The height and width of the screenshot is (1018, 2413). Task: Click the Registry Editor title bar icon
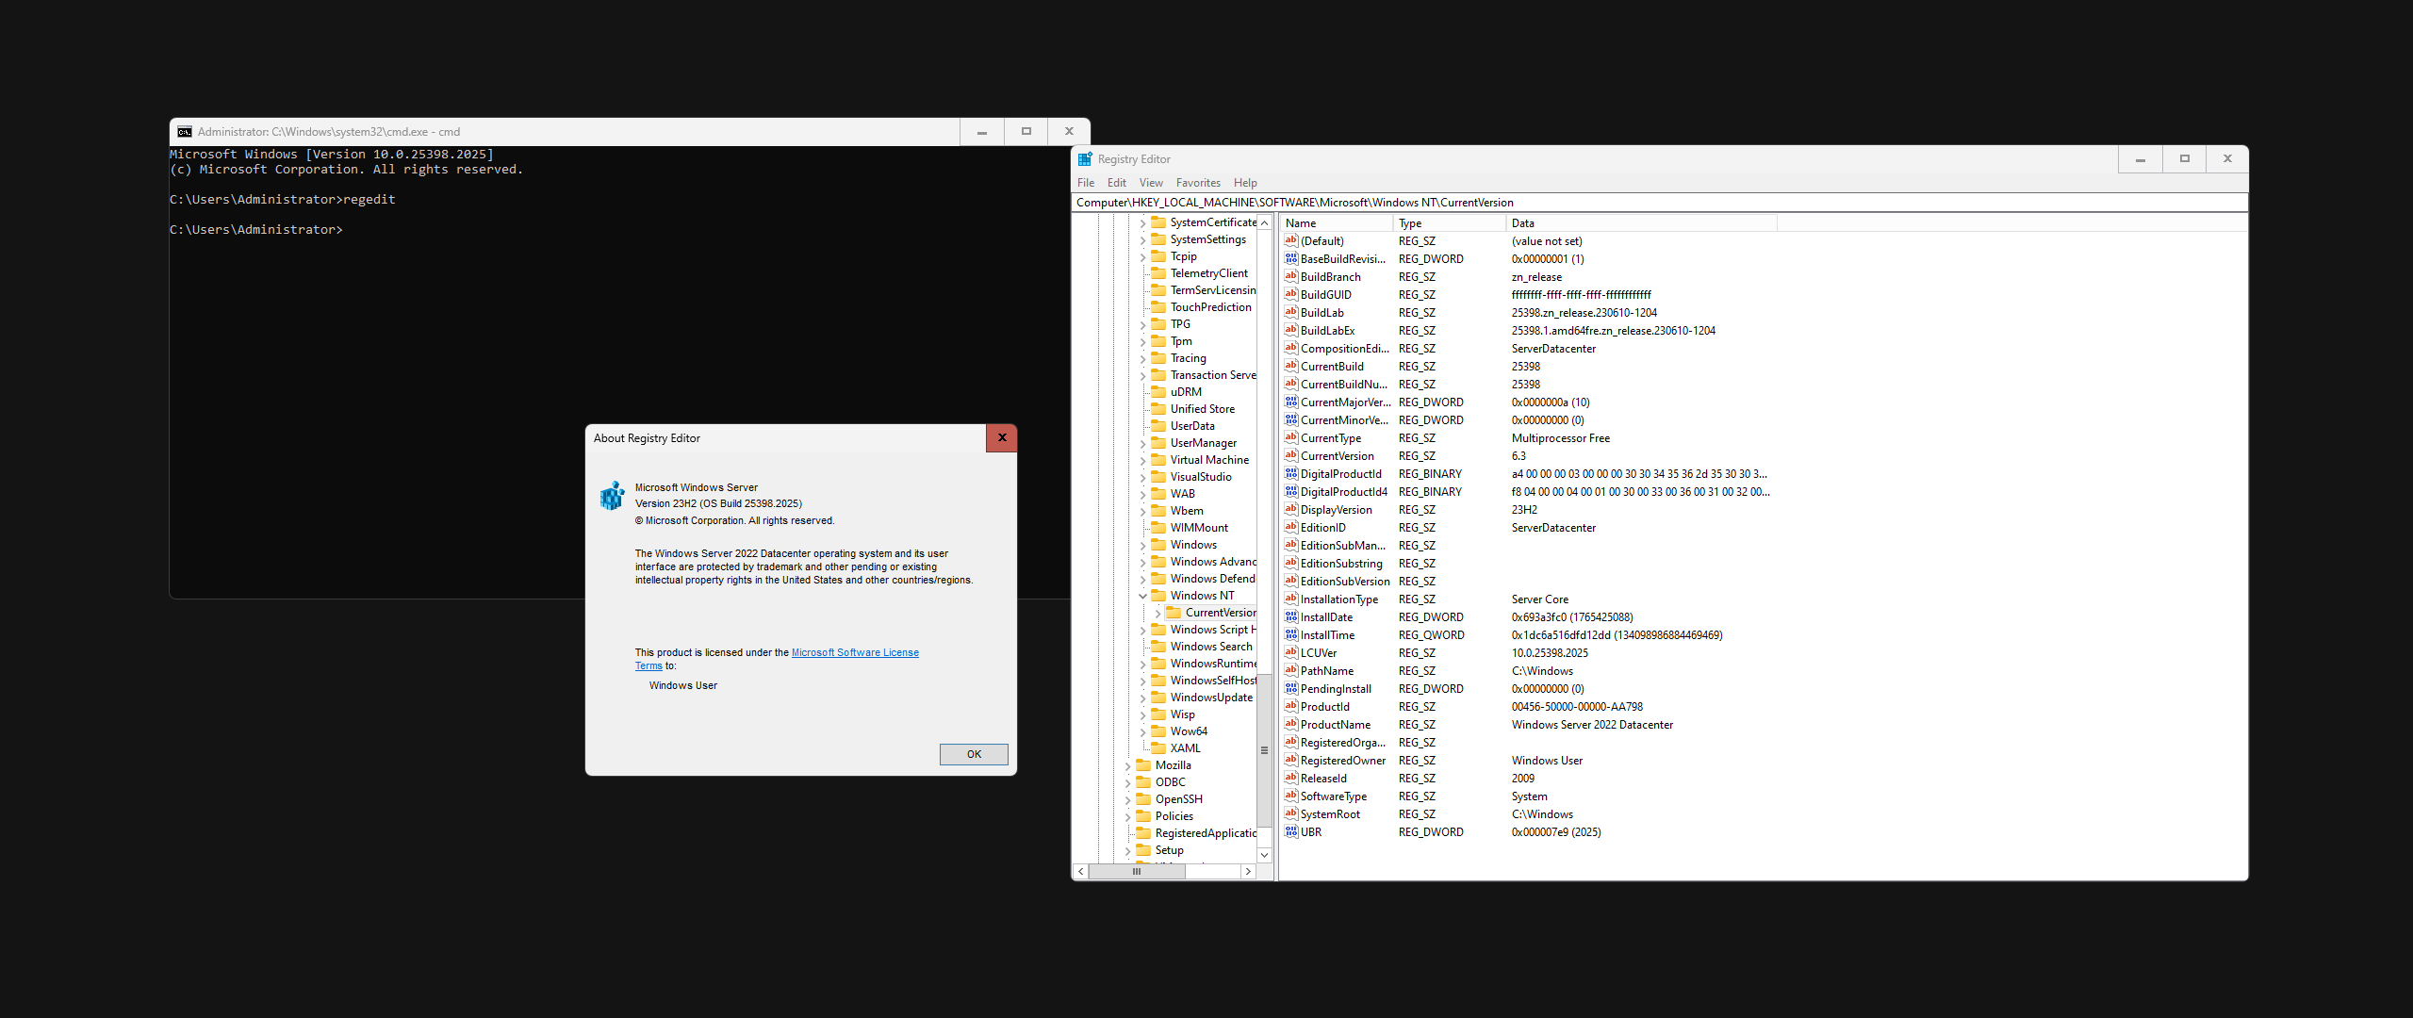(x=1085, y=159)
